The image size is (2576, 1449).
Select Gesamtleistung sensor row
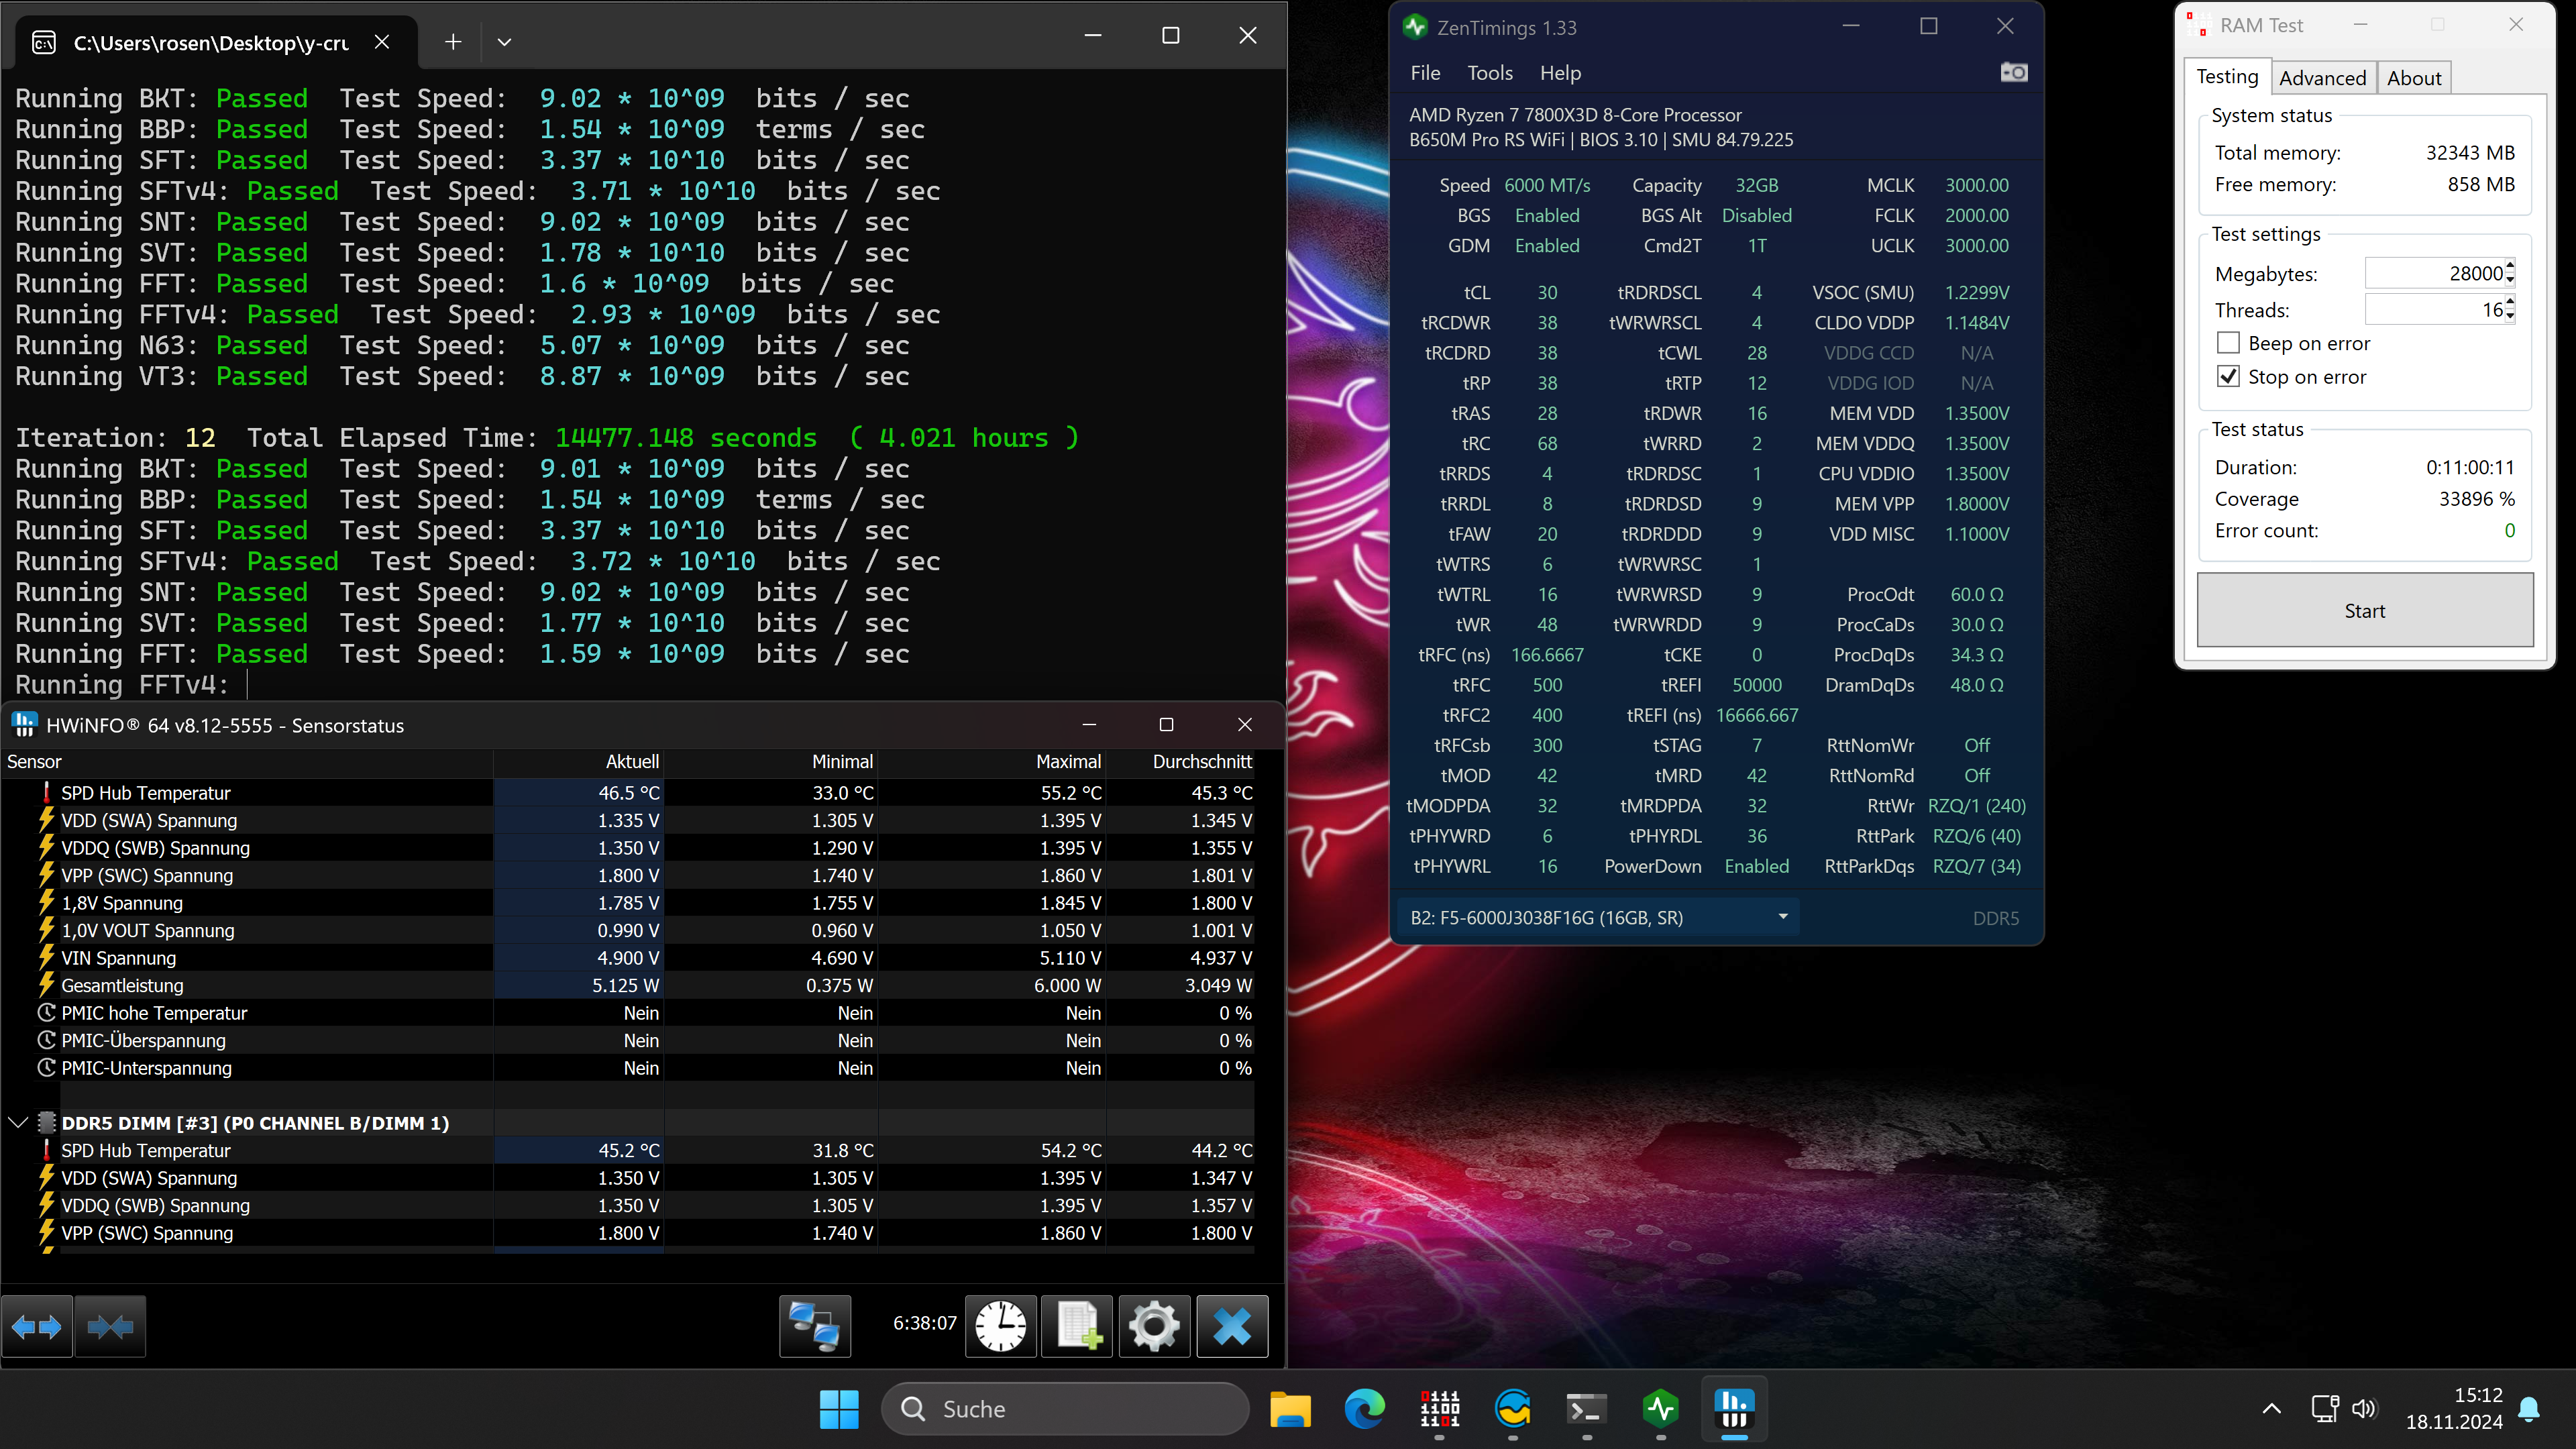628,985
